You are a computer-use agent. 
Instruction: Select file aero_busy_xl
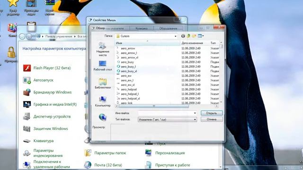point(129,71)
